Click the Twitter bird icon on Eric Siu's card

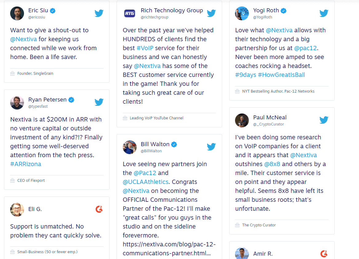click(99, 13)
